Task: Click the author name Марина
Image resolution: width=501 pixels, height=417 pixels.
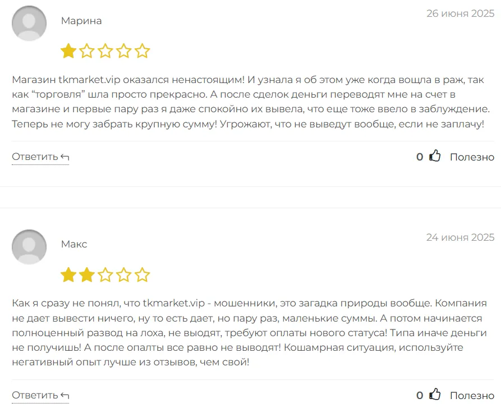Action: (81, 21)
